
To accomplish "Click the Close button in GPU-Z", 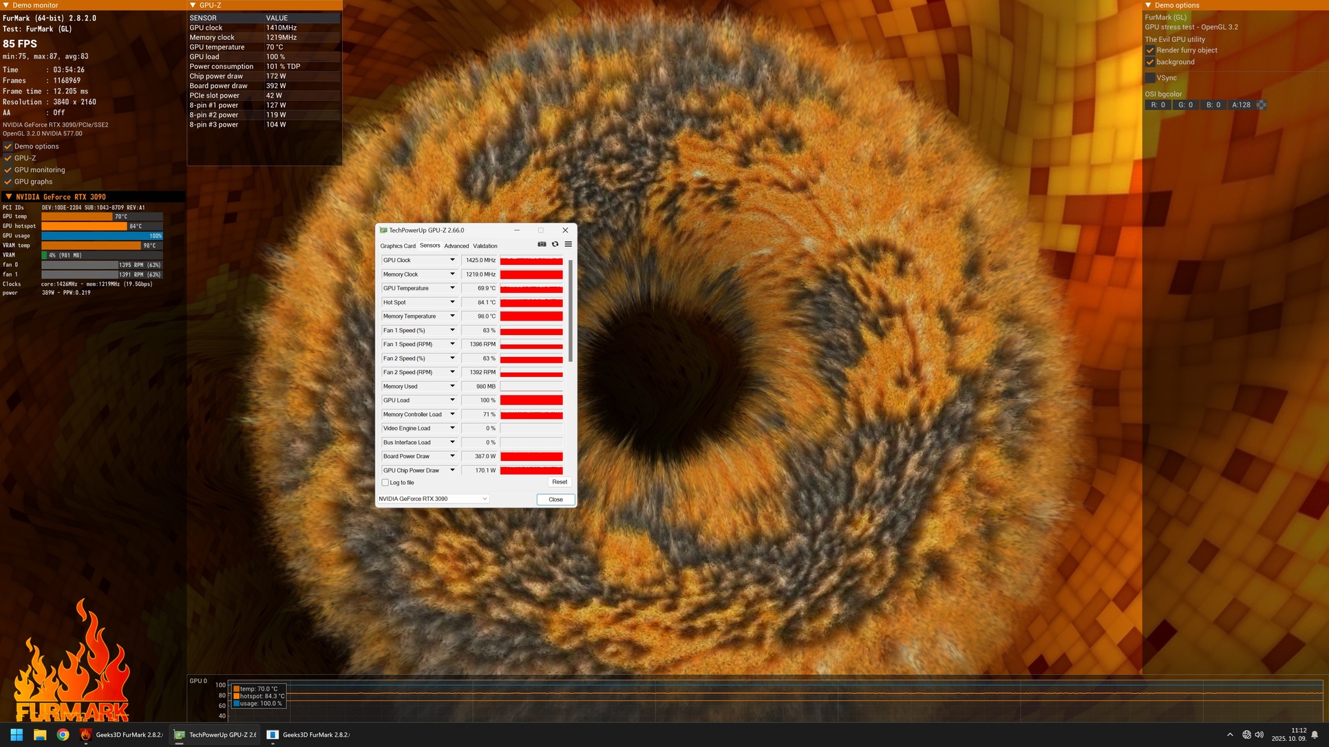I will [x=555, y=499].
